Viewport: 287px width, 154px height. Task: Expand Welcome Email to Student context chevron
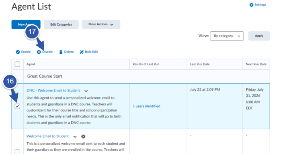tap(75, 137)
